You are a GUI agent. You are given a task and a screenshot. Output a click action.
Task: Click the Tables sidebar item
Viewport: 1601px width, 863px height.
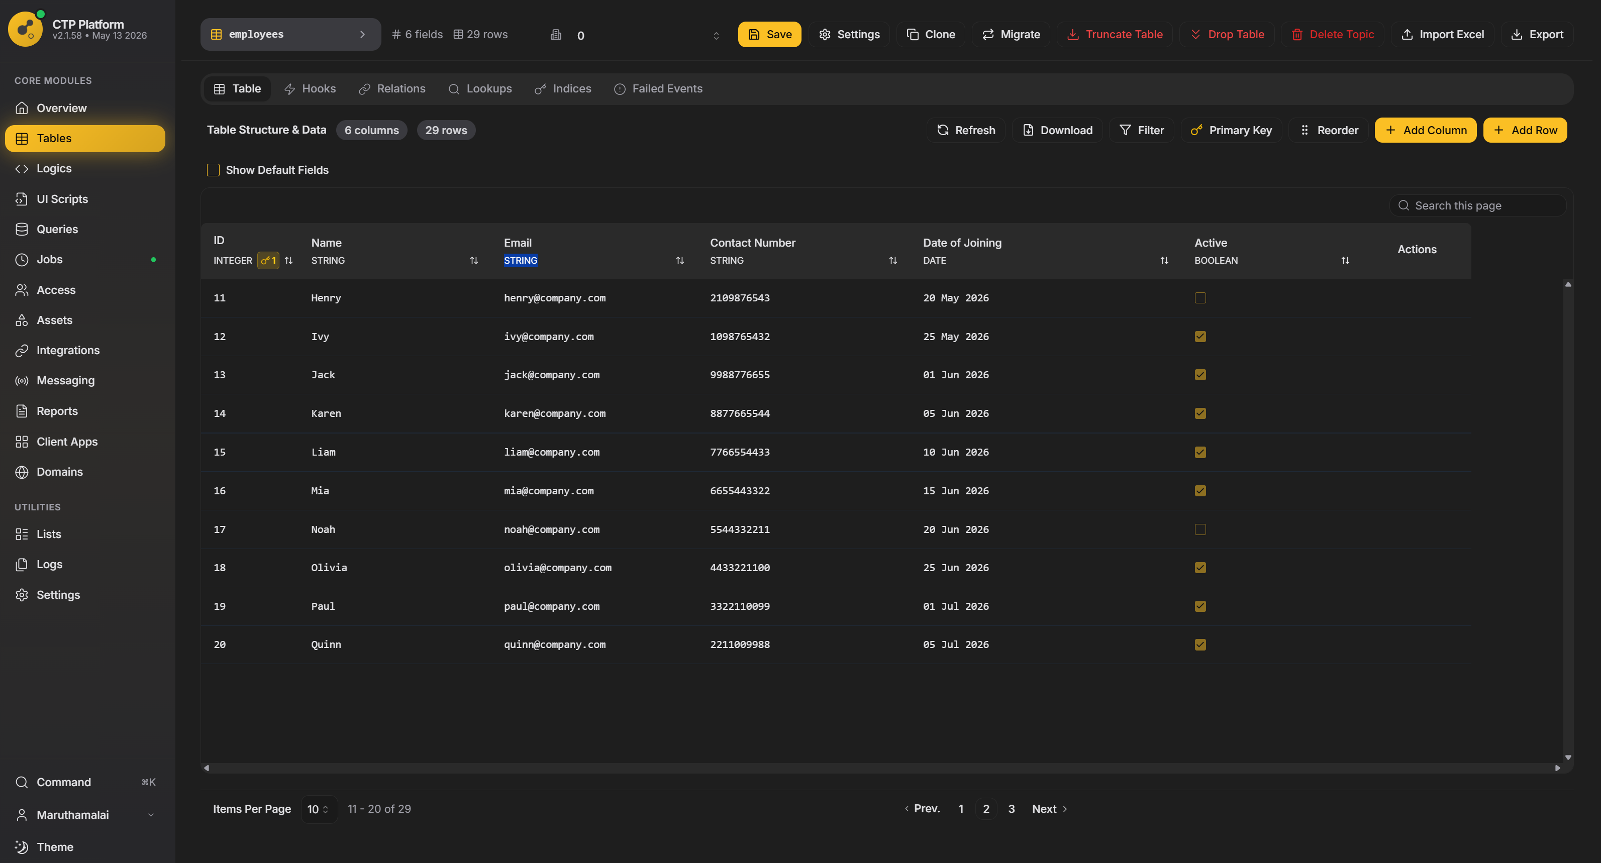85,139
